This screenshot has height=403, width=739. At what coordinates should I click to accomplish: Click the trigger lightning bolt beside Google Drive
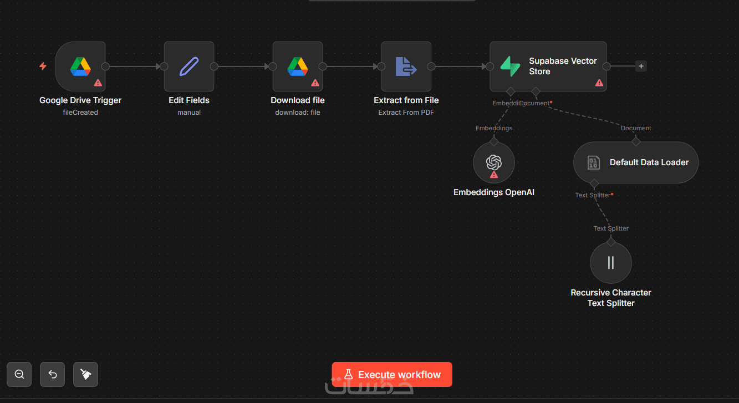click(43, 66)
